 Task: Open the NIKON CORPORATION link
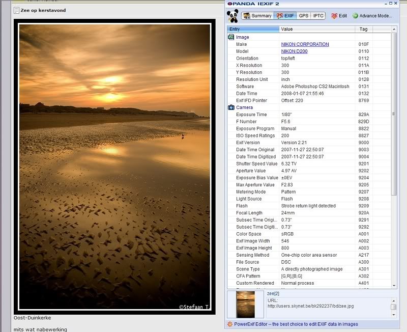point(305,44)
